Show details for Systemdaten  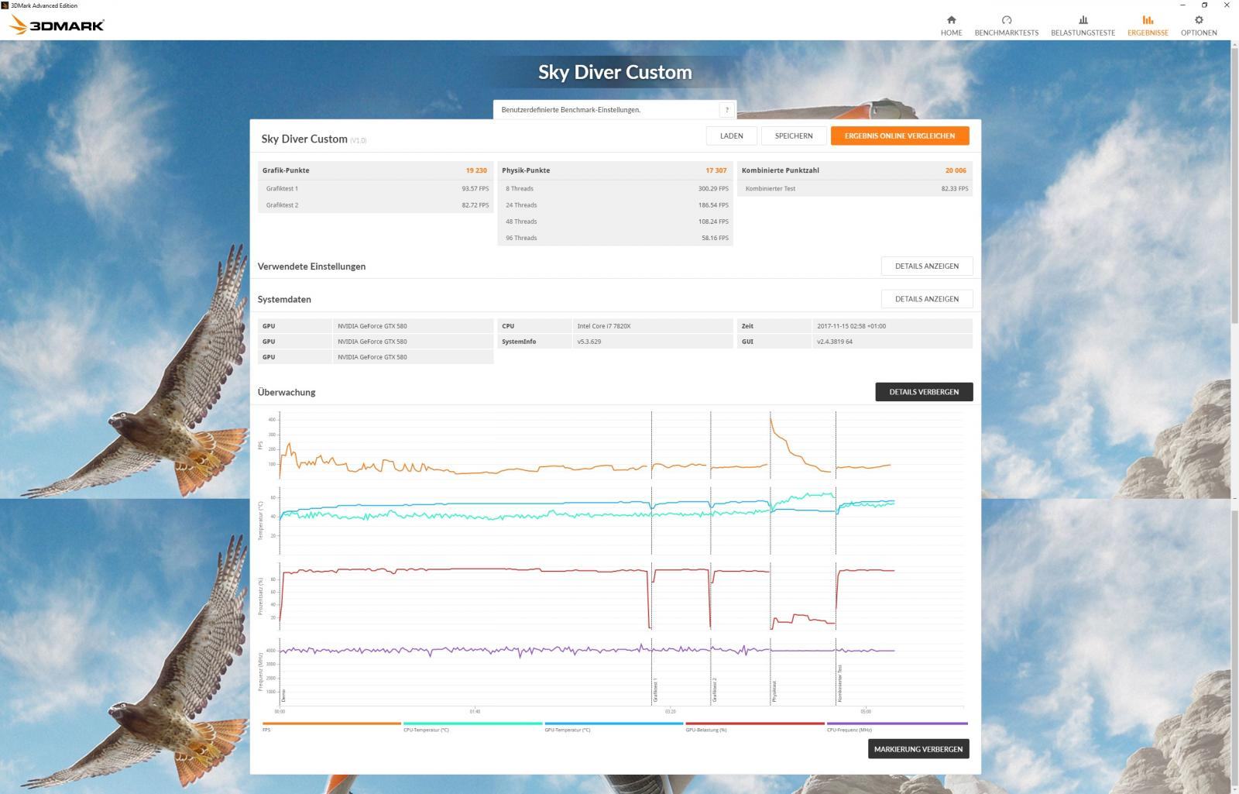[x=927, y=298]
